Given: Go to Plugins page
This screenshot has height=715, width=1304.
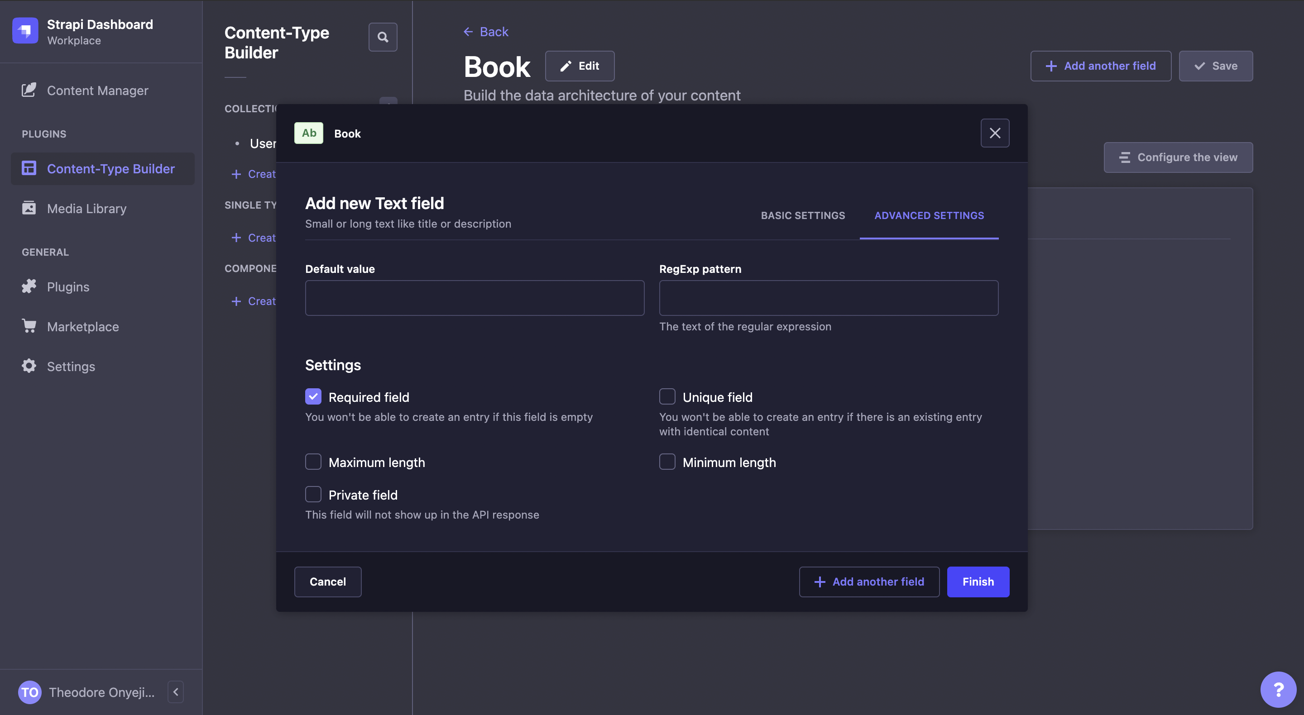Looking at the screenshot, I should 56,287.
